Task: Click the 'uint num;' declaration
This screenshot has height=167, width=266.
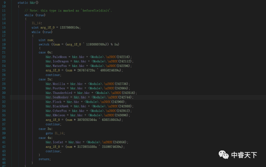Action: (x=46, y=40)
